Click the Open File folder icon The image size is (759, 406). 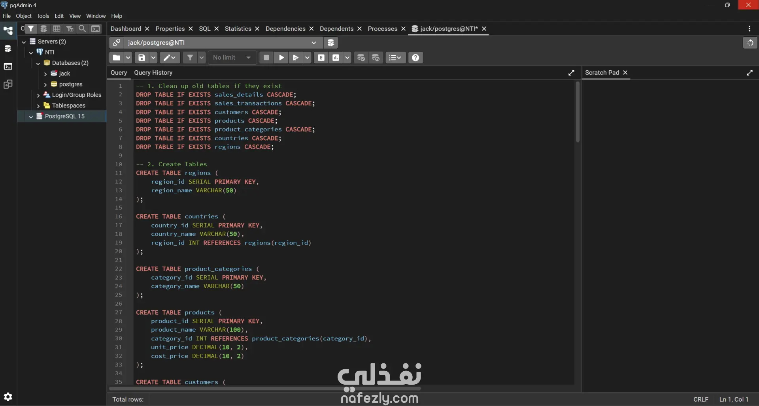coord(117,58)
